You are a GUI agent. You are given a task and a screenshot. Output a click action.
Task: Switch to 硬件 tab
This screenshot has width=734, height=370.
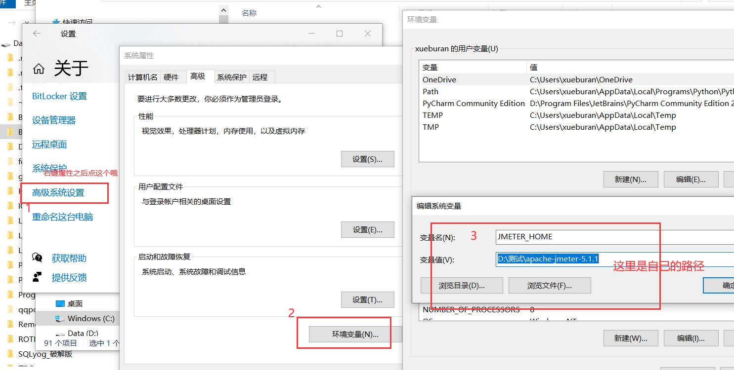171,77
